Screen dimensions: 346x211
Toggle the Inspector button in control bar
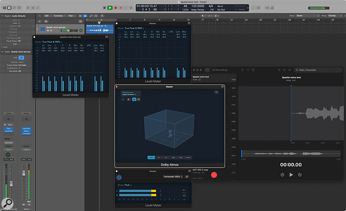click(x=9, y=8)
